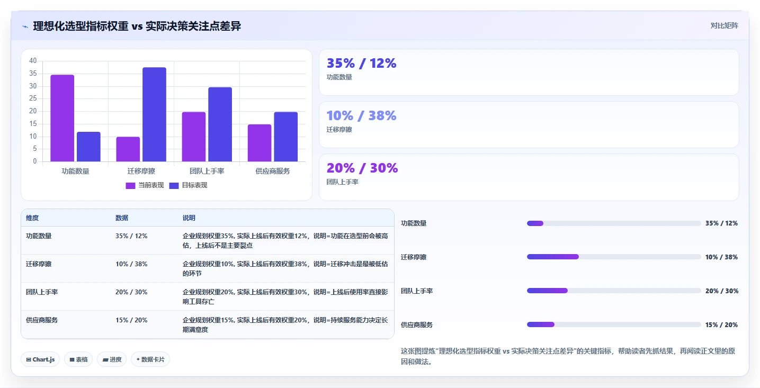Click the 表格 tag chip
760x388 pixels.
click(x=78, y=359)
